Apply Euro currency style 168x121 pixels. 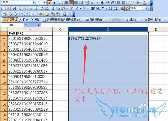[102, 3]
